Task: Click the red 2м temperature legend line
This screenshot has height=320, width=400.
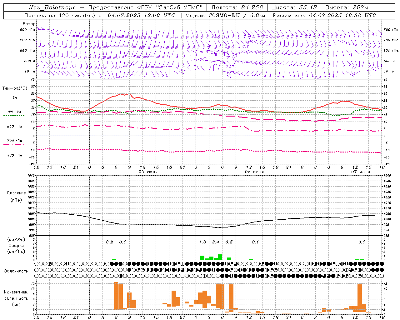Action: pos(14,101)
